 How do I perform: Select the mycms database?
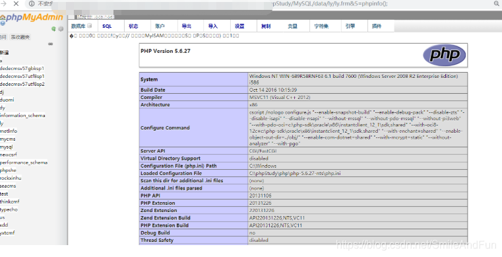[8, 139]
